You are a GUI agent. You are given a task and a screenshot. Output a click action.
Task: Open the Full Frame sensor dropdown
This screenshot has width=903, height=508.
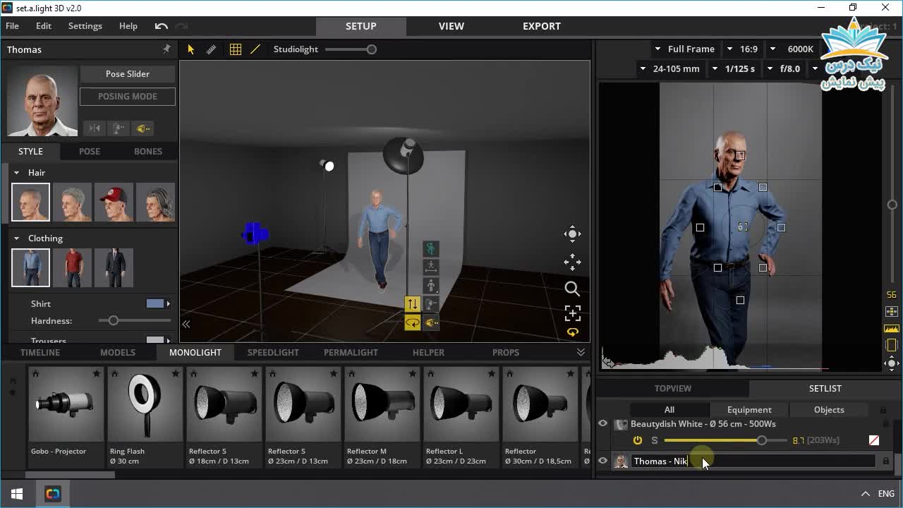coord(684,49)
